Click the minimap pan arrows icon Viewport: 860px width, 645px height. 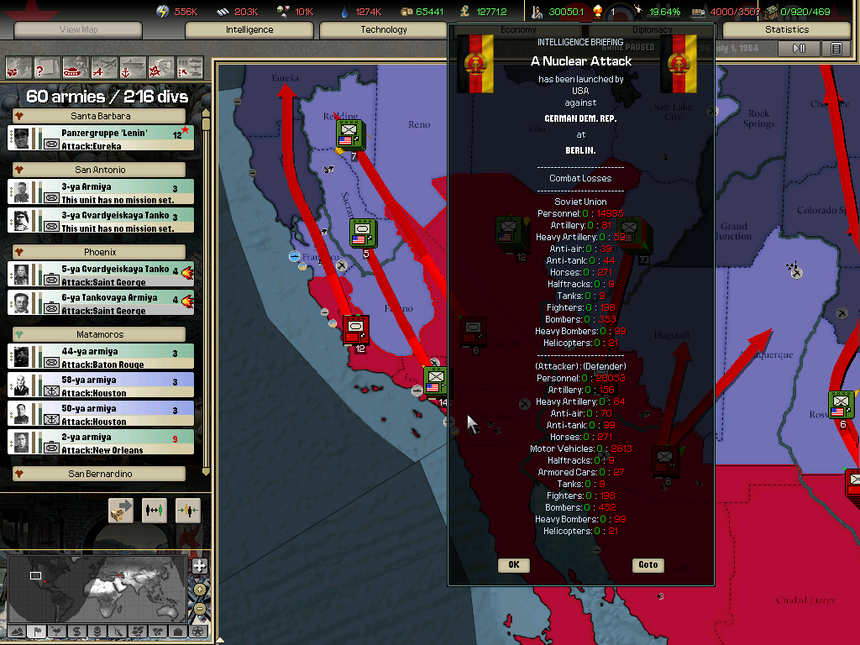pyautogui.click(x=199, y=566)
